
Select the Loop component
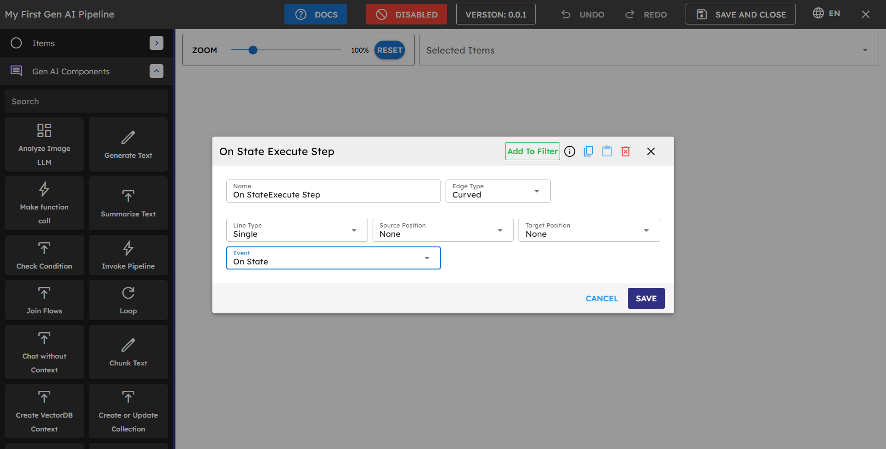pyautogui.click(x=128, y=300)
